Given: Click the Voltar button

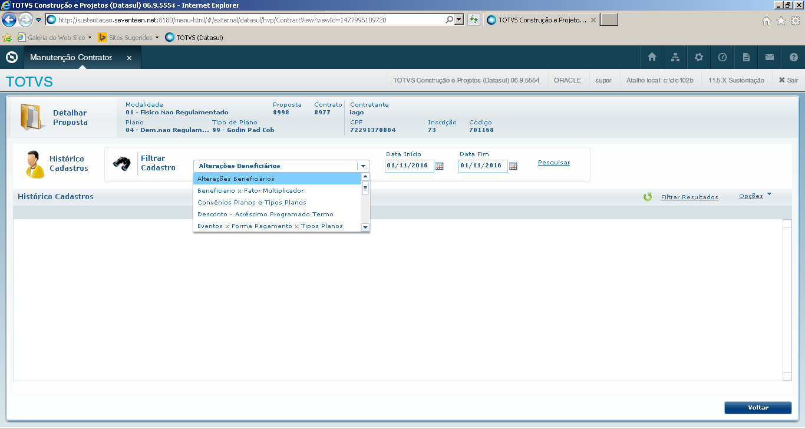Looking at the screenshot, I should click(x=758, y=408).
